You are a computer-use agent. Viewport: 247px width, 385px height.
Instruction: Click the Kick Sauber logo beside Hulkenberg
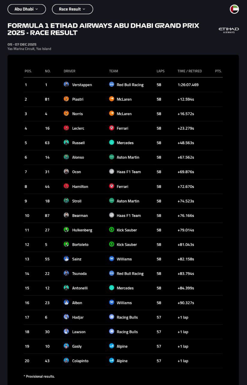pyautogui.click(x=112, y=230)
